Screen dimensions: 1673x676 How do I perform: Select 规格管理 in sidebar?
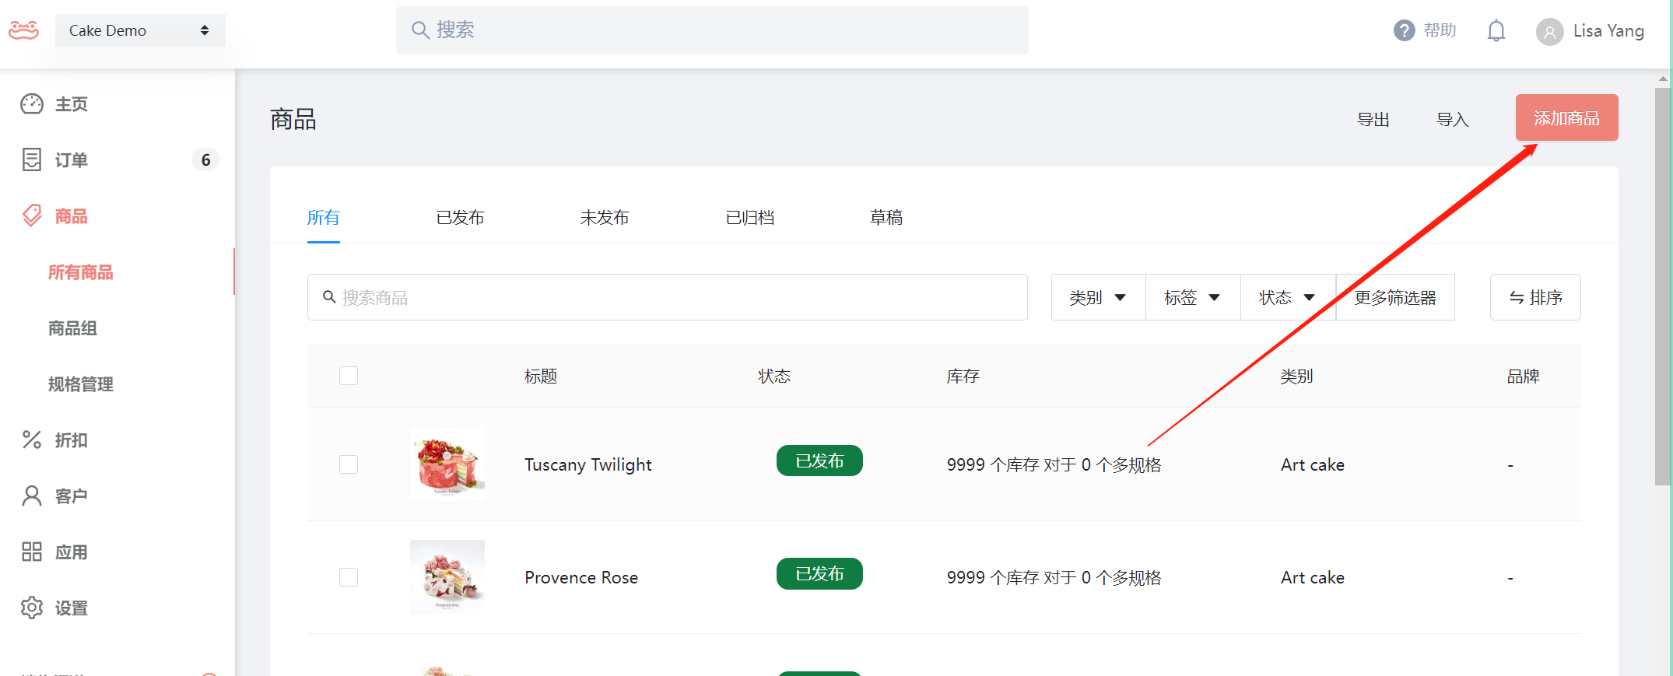pos(81,384)
